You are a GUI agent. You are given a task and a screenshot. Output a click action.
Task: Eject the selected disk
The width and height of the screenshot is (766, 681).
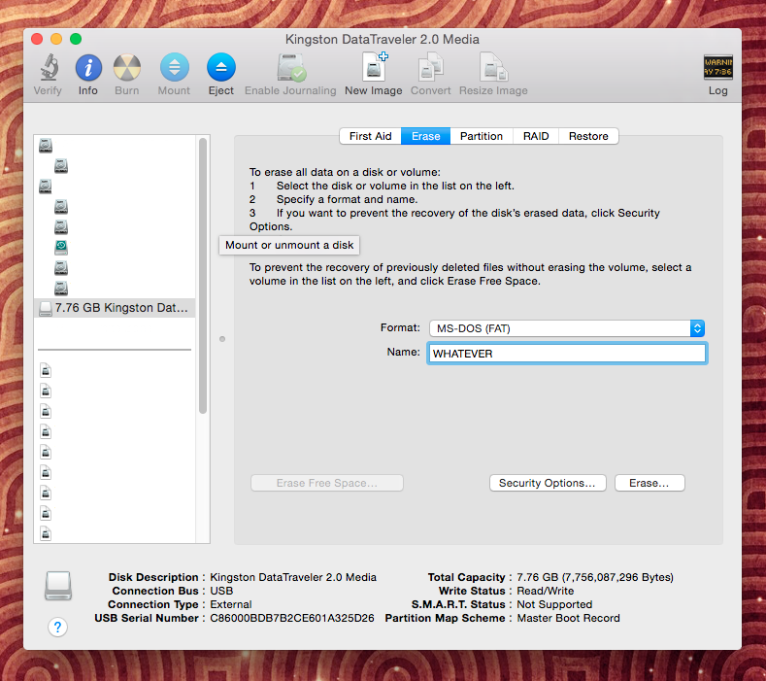click(221, 67)
